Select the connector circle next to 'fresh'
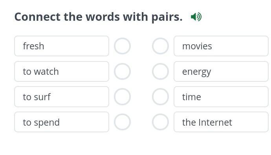The image size is (271, 155). pyautogui.click(x=122, y=46)
